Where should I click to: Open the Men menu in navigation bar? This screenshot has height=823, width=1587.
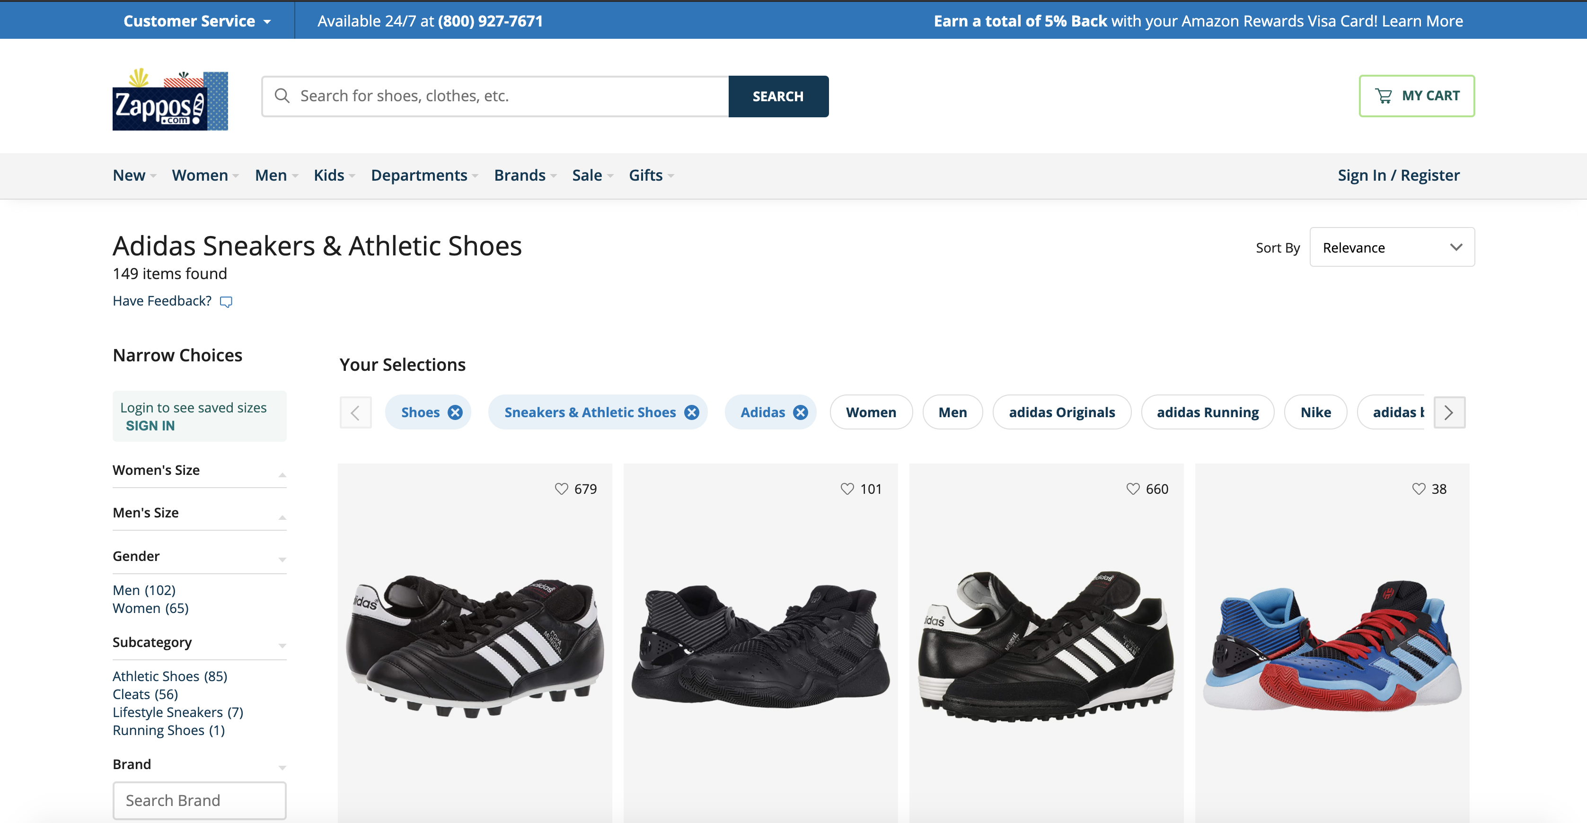[x=277, y=175]
